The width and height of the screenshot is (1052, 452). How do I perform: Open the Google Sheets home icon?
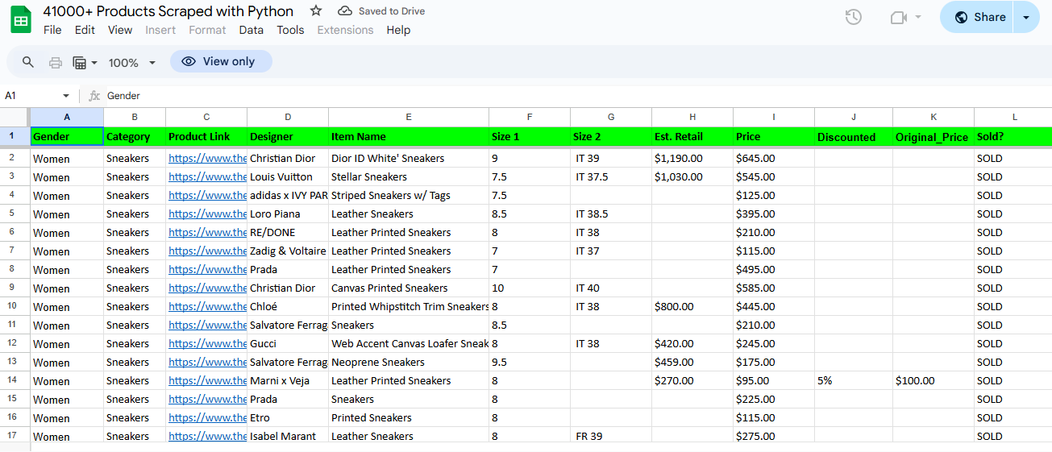20,19
